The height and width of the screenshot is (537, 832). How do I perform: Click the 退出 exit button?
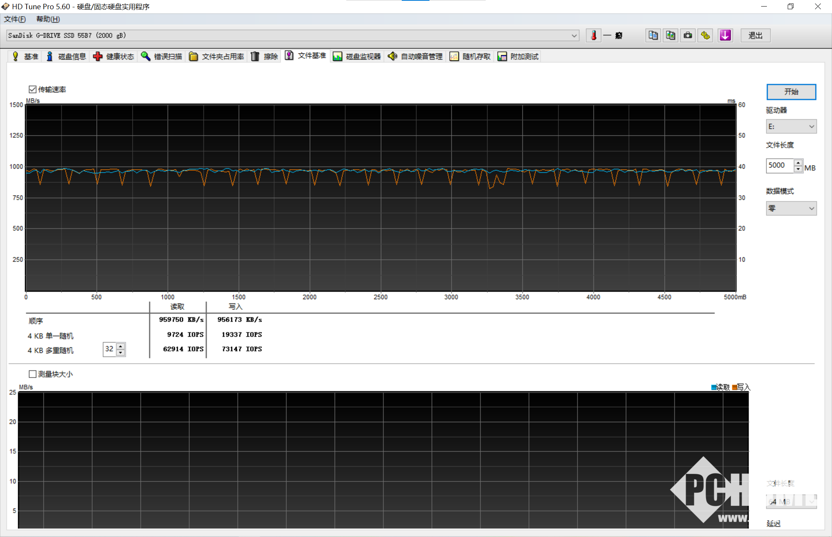click(x=755, y=35)
